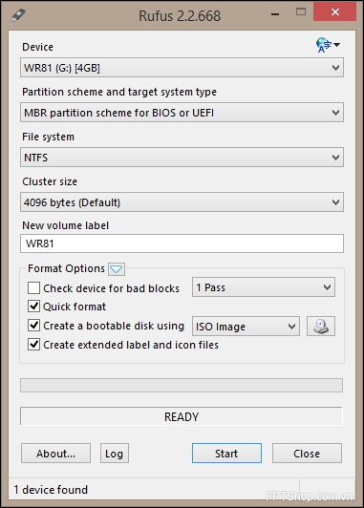Maximize the Rufus window
The width and height of the screenshot is (364, 508).
(x=301, y=12)
